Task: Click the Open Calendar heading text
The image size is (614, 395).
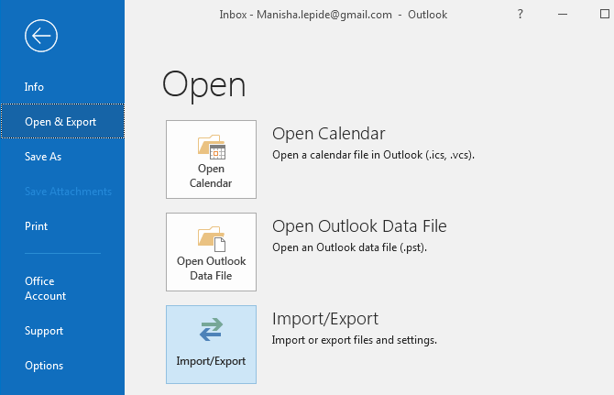Action: [329, 134]
